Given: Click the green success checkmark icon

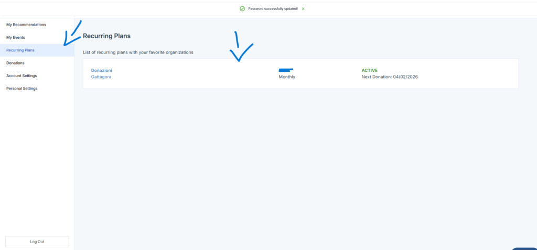Looking at the screenshot, I should 242,9.
